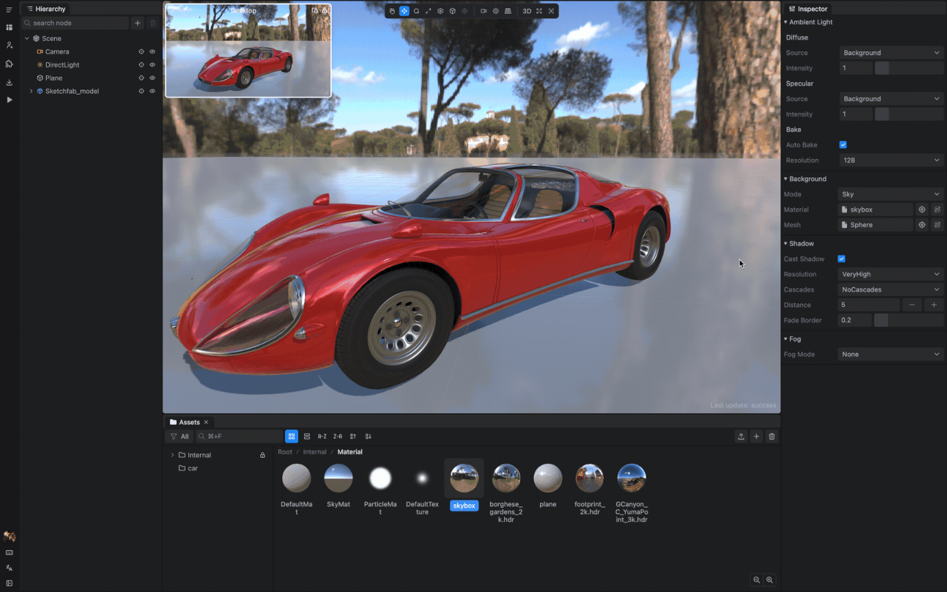The width and height of the screenshot is (947, 592).
Task: Open the camera settings in viewport toolbar
Action: click(484, 11)
